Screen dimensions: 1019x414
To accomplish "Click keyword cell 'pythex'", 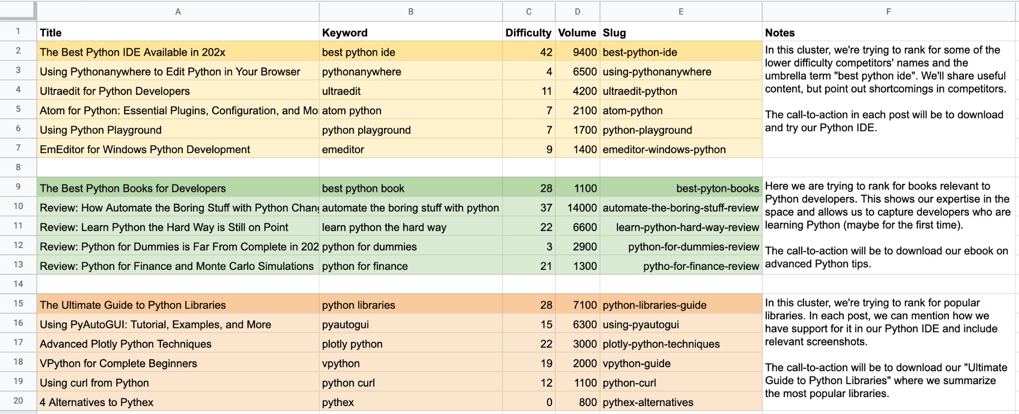I will [x=410, y=401].
